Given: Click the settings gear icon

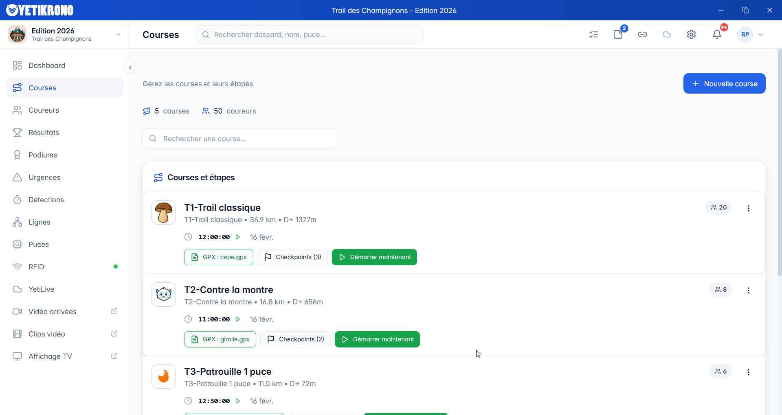Looking at the screenshot, I should point(691,35).
